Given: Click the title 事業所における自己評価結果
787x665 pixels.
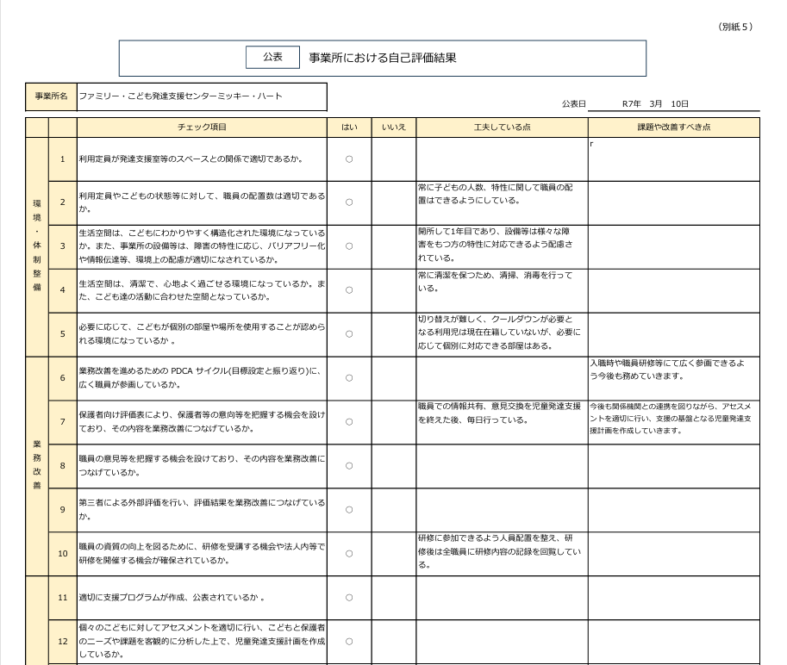Looking at the screenshot, I should tap(382, 58).
